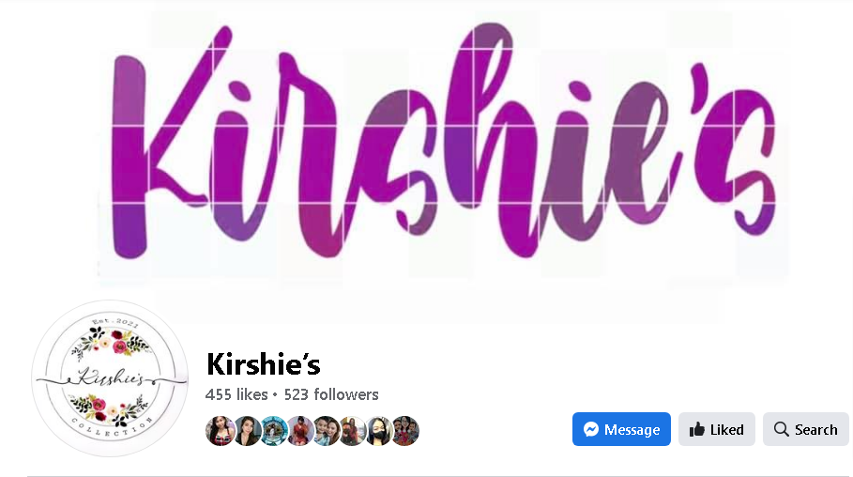Open the 455 likes link
Viewport: 853px width, 477px height.
236,394
